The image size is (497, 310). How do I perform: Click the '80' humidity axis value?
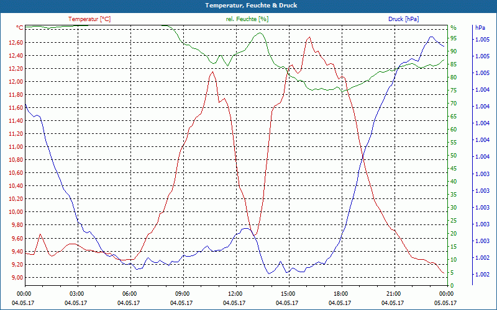click(454, 77)
